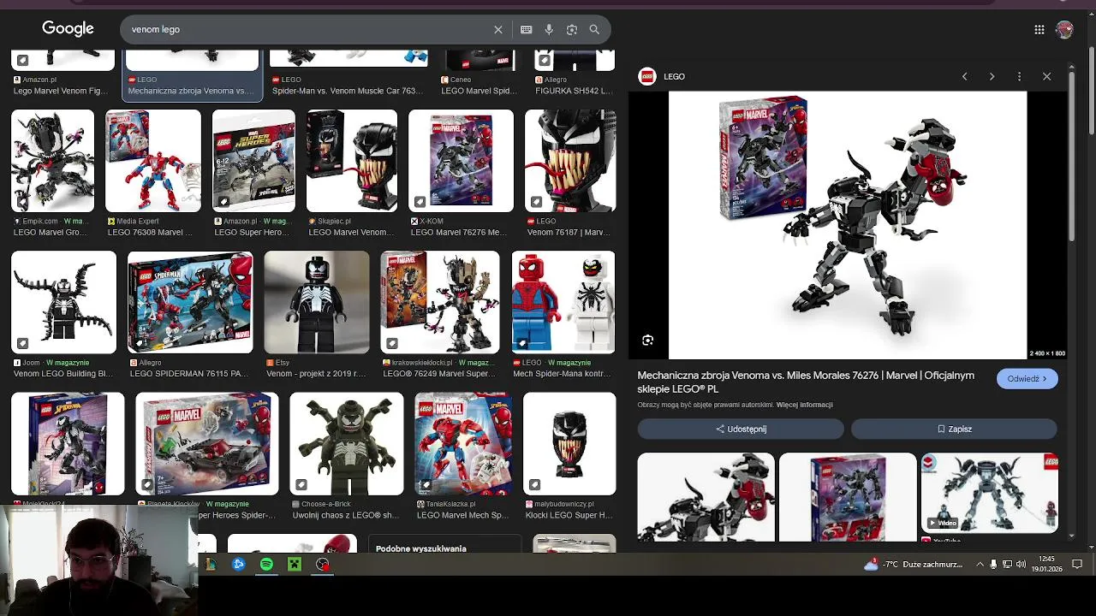
Task: Click the Ceneo 'LEGO Marvel Spid...' caption
Action: coord(479,91)
